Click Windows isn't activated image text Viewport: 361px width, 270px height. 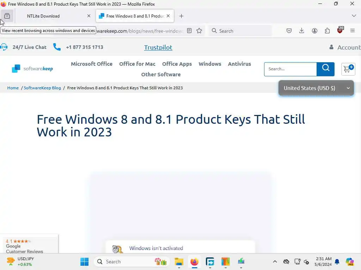tap(156, 248)
